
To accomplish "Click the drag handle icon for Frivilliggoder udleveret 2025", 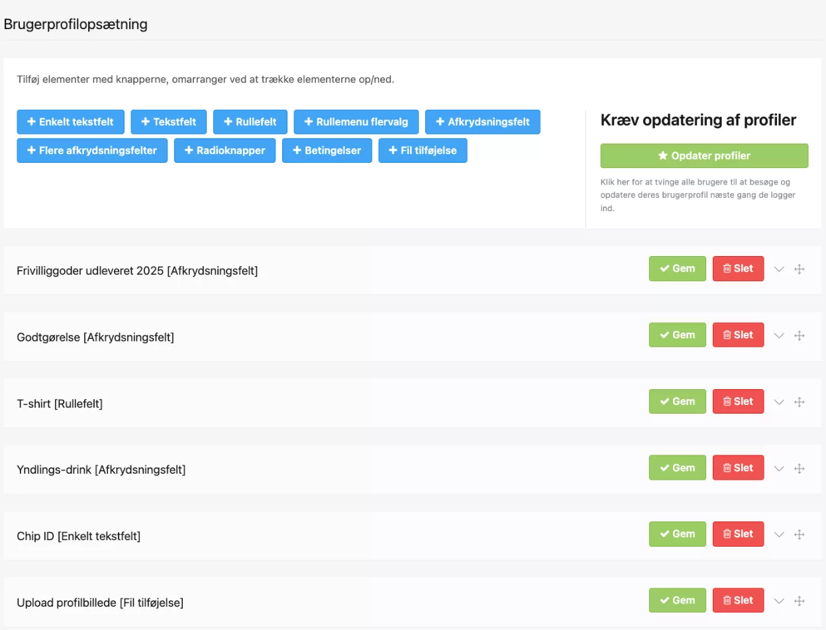I will tap(800, 269).
